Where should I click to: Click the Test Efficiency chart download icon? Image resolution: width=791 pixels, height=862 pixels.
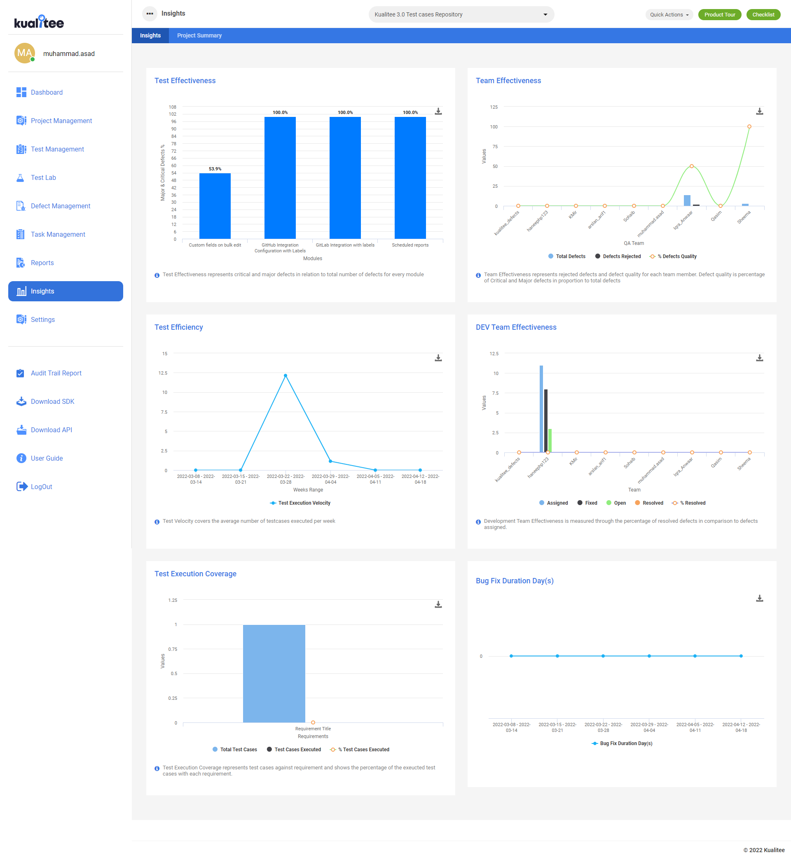[x=438, y=357]
